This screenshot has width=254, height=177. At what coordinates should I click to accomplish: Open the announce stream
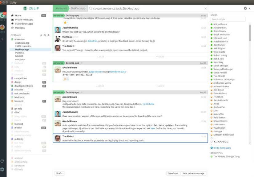pyautogui.click(x=19, y=39)
